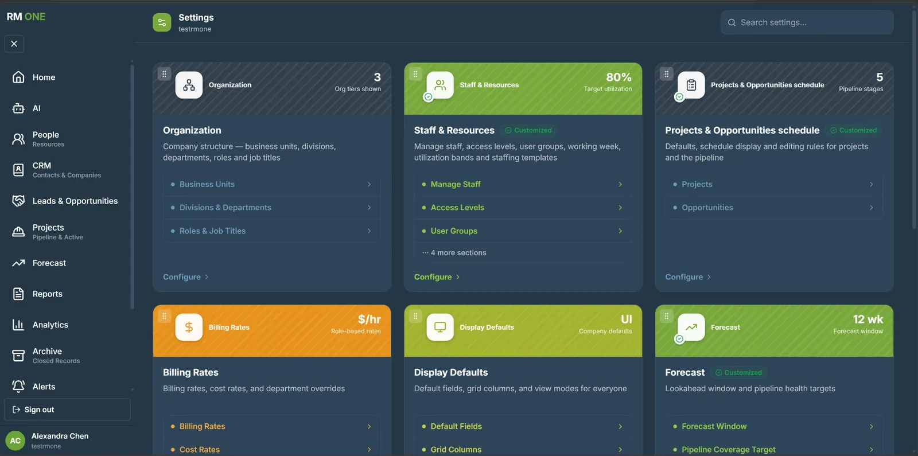Click the Display Defaults monitor card icon
Viewport: 918px width, 456px height.
pos(440,328)
